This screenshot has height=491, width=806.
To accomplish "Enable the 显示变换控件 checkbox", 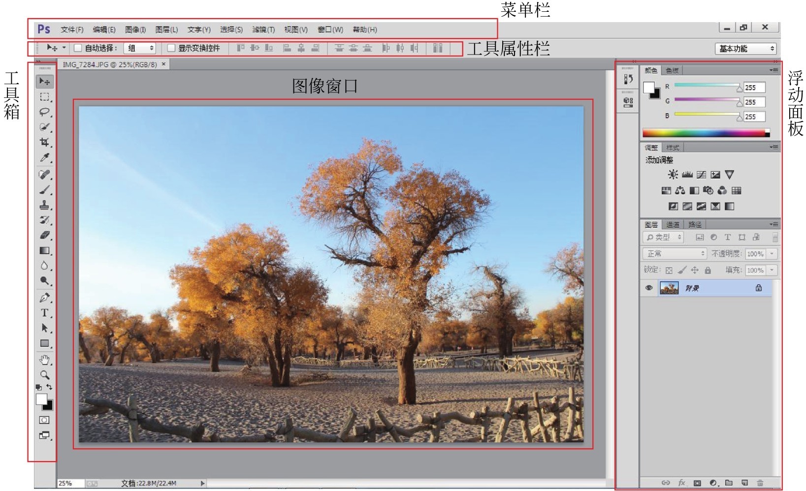I will (x=171, y=48).
